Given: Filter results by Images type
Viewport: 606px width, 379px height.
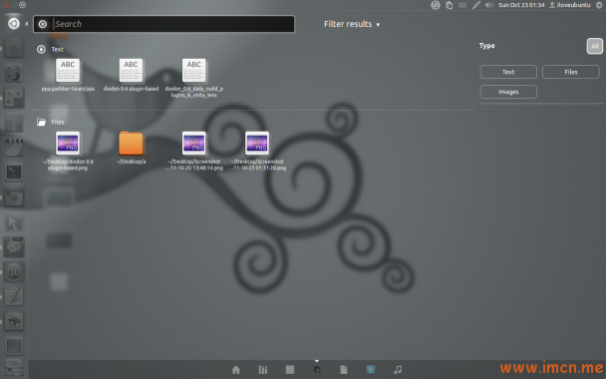Looking at the screenshot, I should tap(508, 92).
